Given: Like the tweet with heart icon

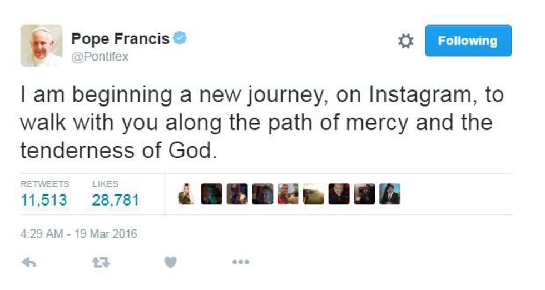Looking at the screenshot, I should tap(171, 262).
